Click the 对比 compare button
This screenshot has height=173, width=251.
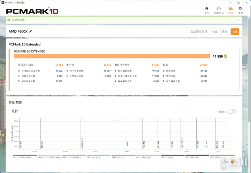coord(214,31)
